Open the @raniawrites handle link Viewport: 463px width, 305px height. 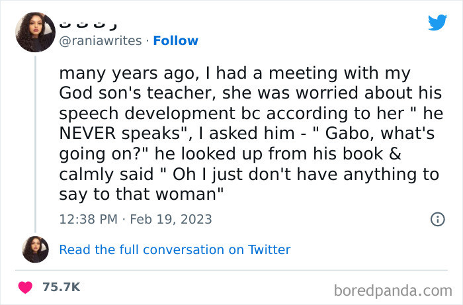click(x=101, y=41)
